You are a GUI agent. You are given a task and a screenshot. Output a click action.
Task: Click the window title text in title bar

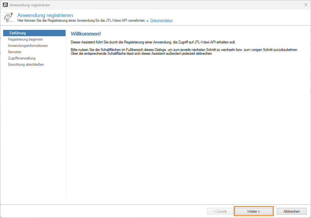[x=30, y=5]
